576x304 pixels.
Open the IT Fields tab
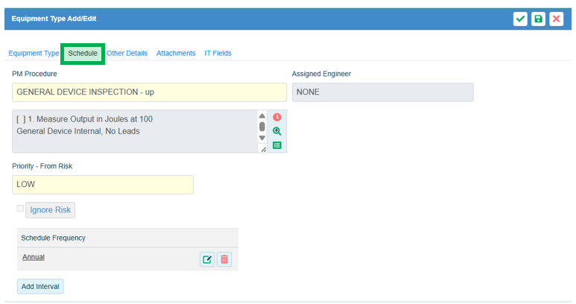(218, 54)
